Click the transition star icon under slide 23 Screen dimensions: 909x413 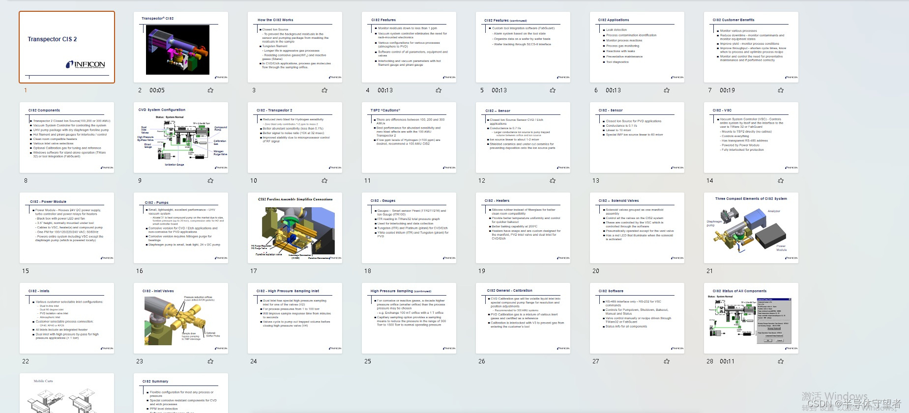click(210, 361)
